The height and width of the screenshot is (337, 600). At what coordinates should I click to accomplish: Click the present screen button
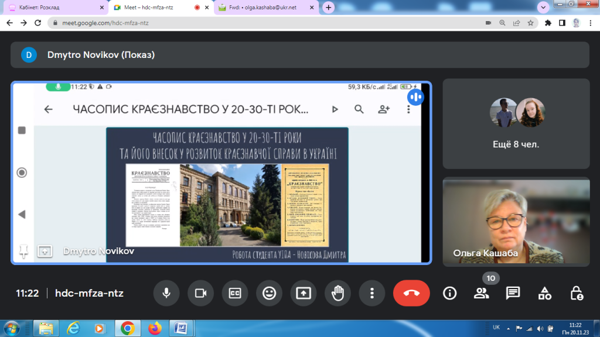pyautogui.click(x=304, y=293)
